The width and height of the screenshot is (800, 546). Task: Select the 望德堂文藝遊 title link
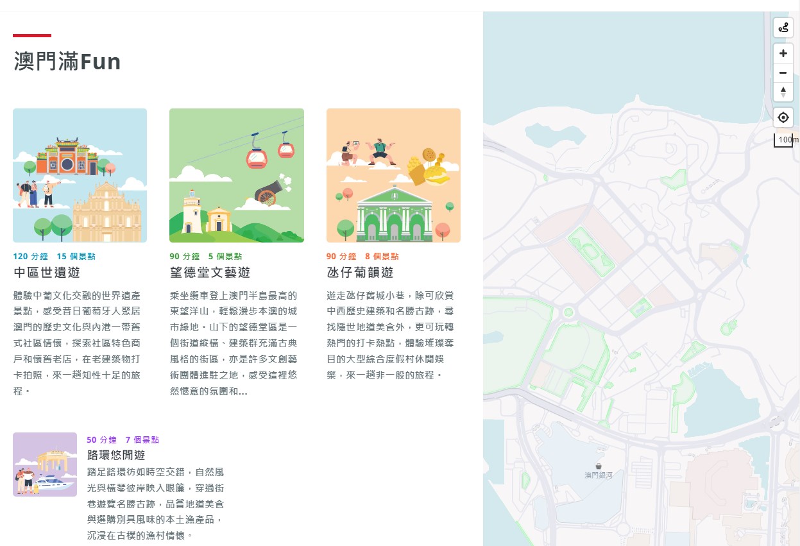pyautogui.click(x=210, y=272)
